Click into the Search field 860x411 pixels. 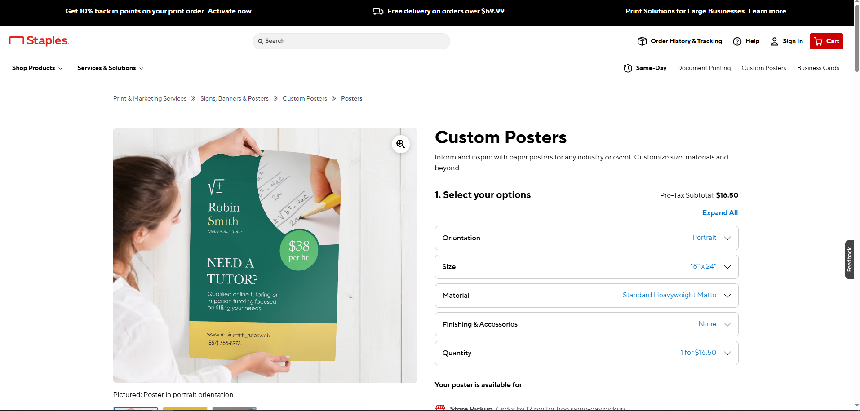(351, 41)
